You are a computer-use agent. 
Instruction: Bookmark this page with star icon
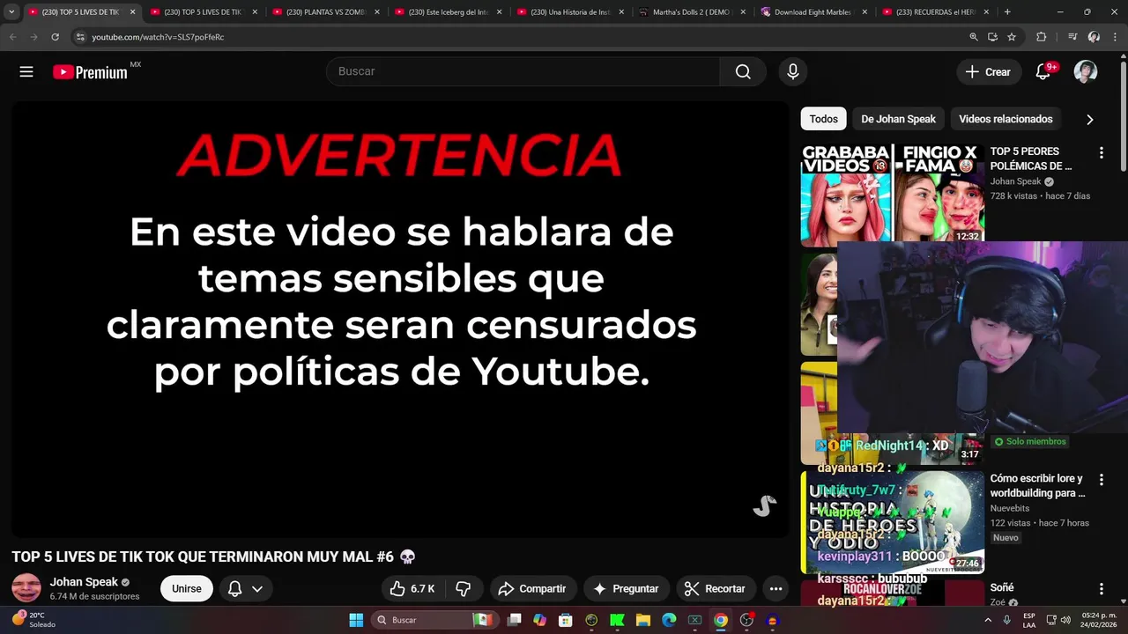coord(1012,37)
